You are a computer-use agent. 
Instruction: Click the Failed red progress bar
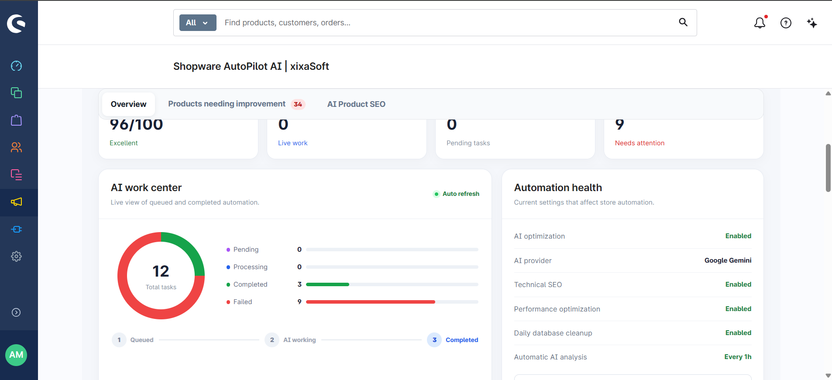pyautogui.click(x=371, y=302)
